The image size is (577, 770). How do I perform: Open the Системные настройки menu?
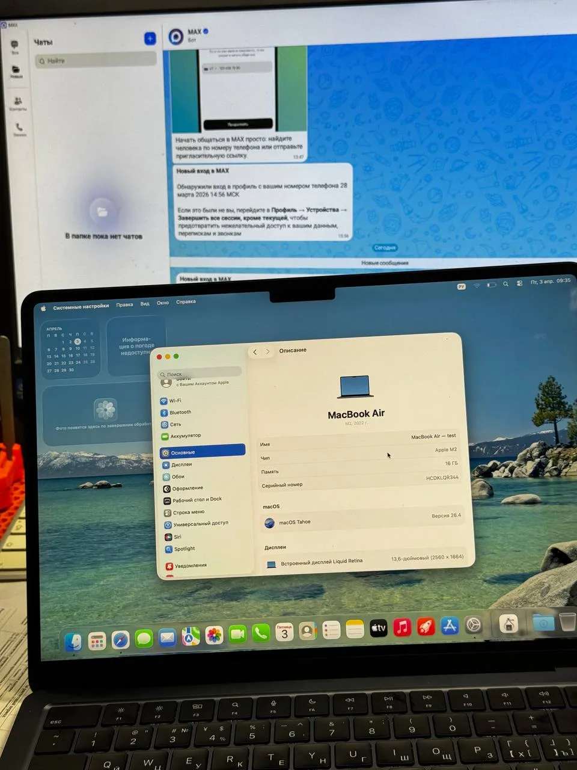[x=81, y=307]
